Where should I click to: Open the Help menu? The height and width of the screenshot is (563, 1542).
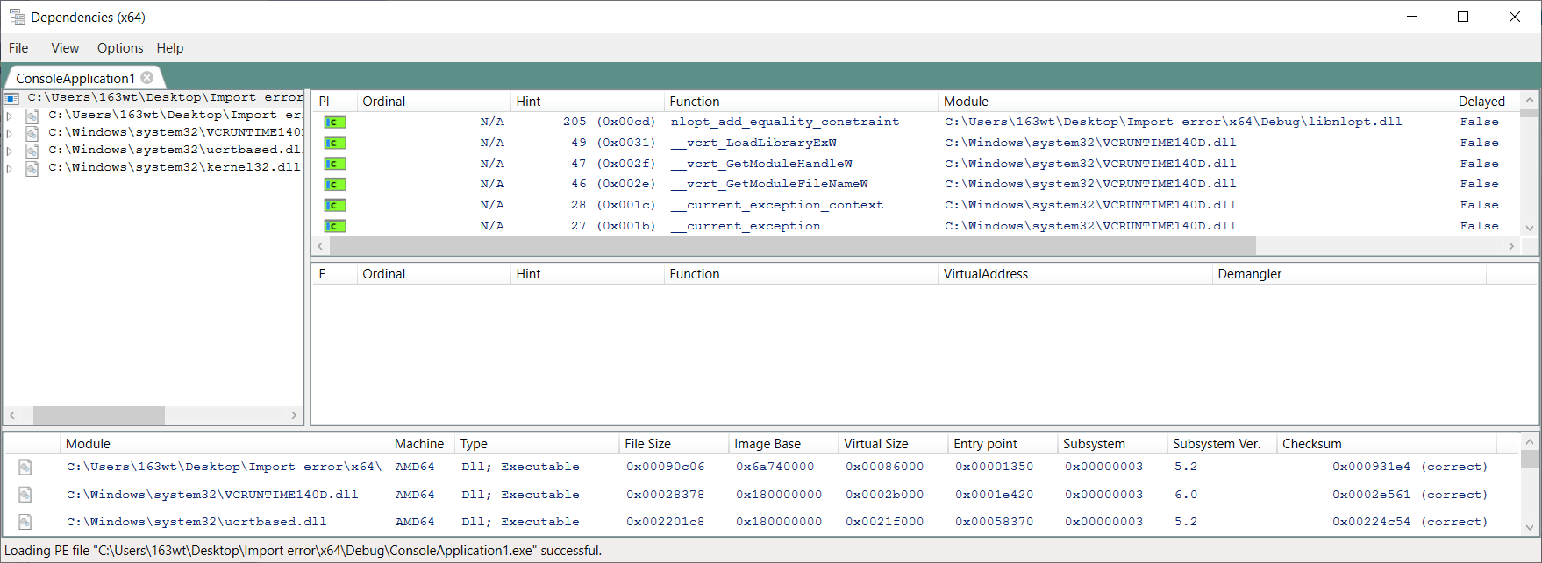170,48
